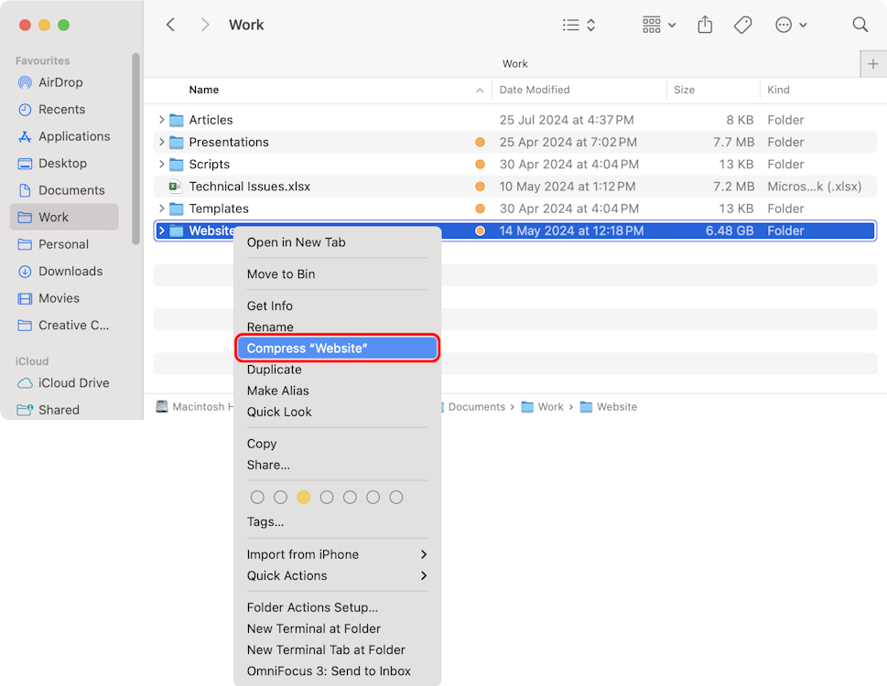Choose Move to Bin

coord(337,274)
